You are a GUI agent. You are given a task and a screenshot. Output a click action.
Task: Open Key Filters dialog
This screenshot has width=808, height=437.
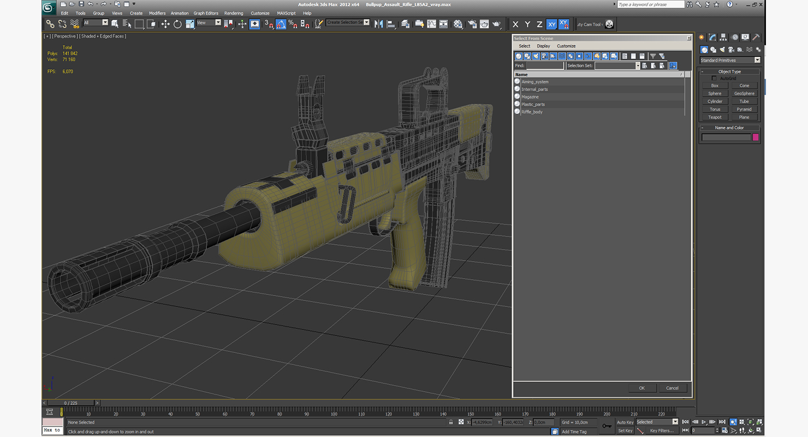pos(661,430)
